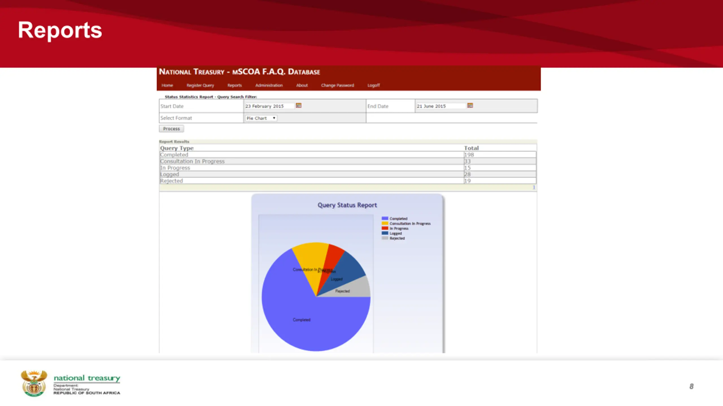Select the Consultation In Progress yellow legend swatch

tap(385, 223)
